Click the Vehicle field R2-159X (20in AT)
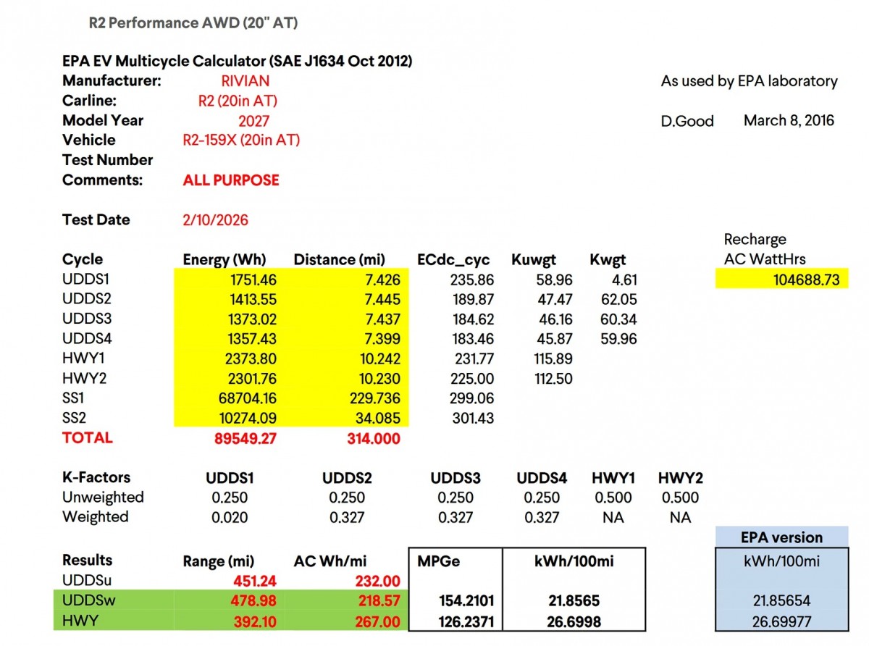This screenshot has height=646, width=869. (242, 140)
